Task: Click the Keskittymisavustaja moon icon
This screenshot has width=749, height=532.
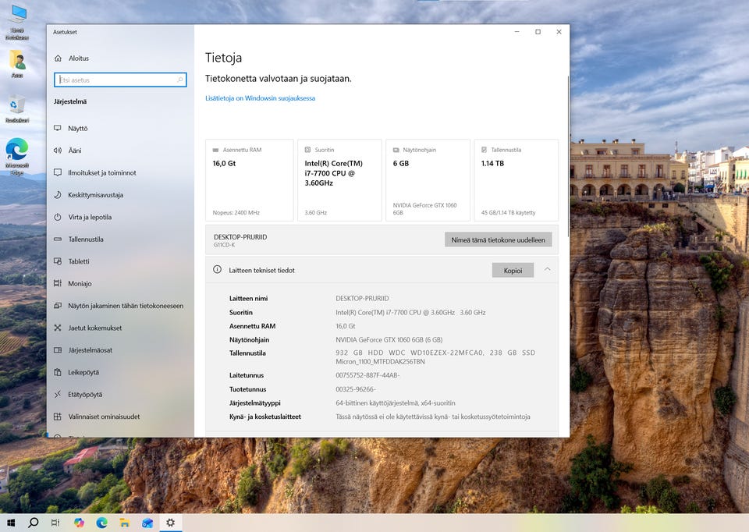Action: click(x=58, y=195)
